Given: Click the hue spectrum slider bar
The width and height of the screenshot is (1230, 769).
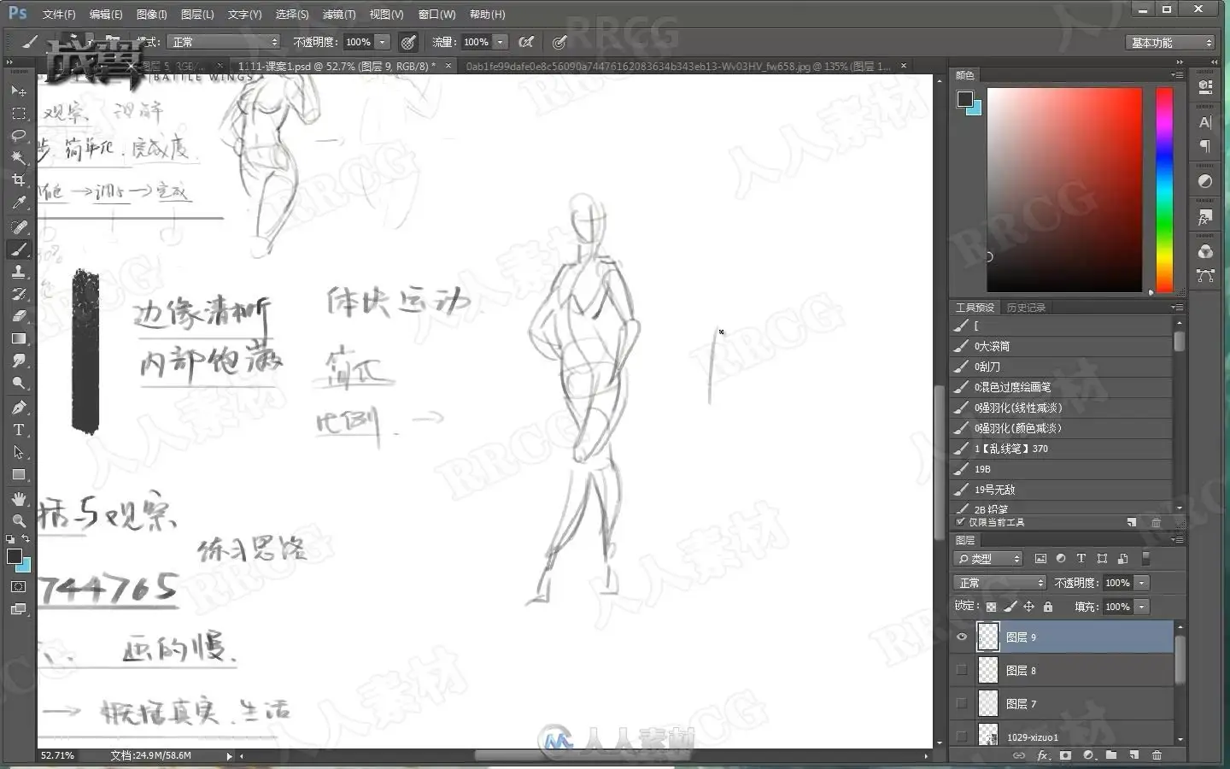Looking at the screenshot, I should coord(1164,190).
